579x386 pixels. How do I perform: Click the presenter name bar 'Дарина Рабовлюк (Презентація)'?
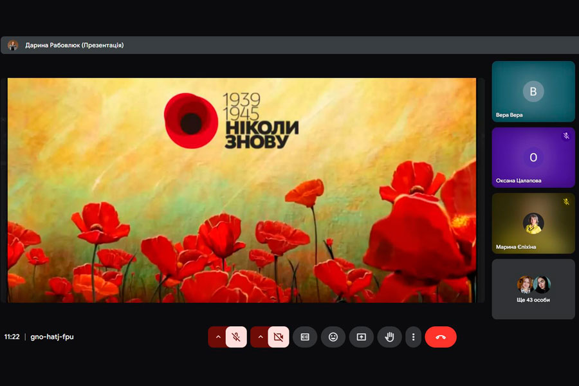click(74, 45)
